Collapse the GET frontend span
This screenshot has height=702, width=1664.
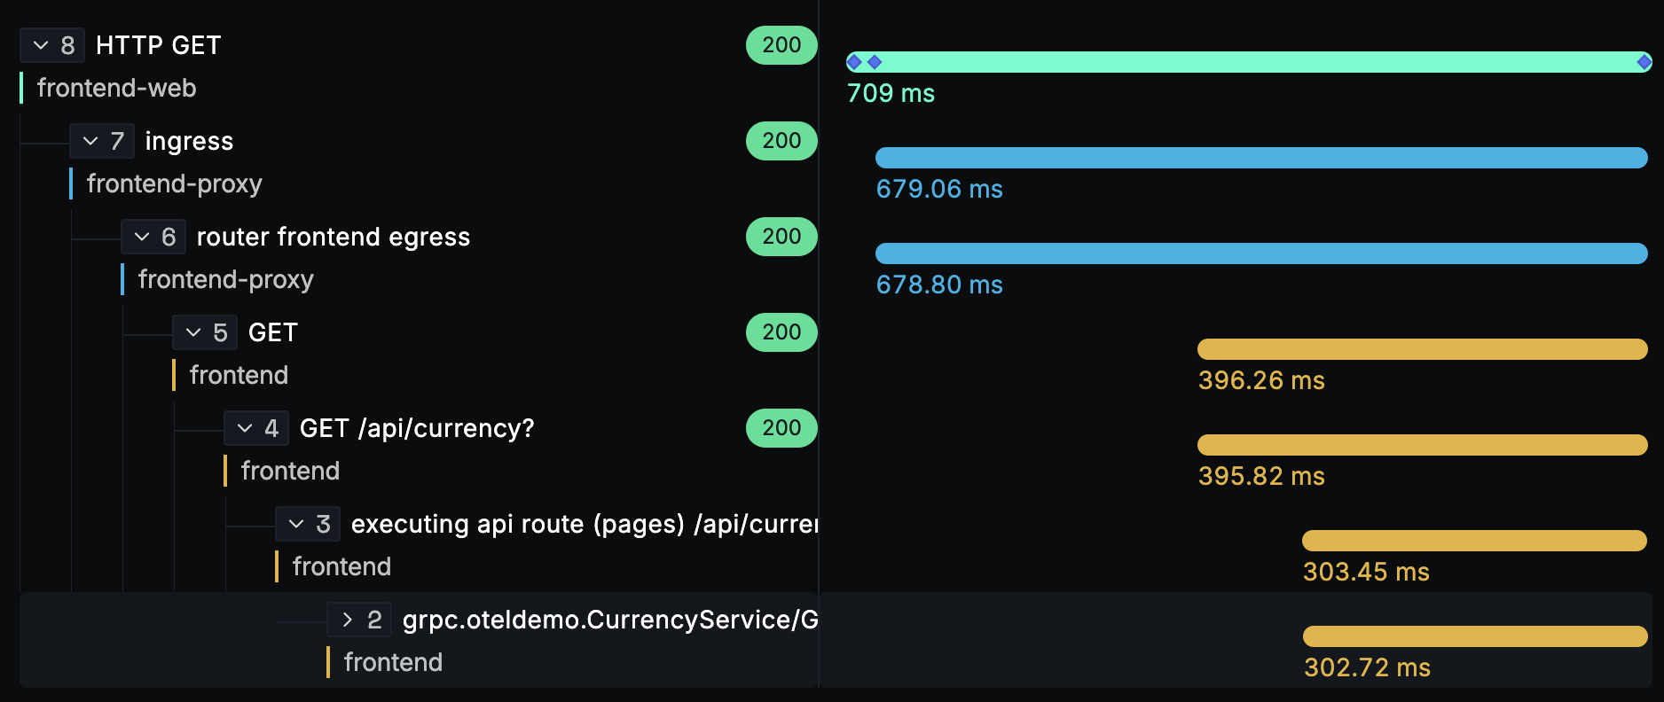193,332
